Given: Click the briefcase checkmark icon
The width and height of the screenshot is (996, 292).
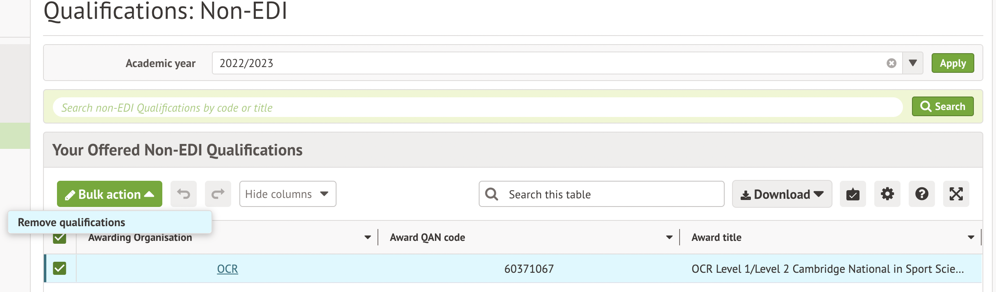Looking at the screenshot, I should point(853,194).
